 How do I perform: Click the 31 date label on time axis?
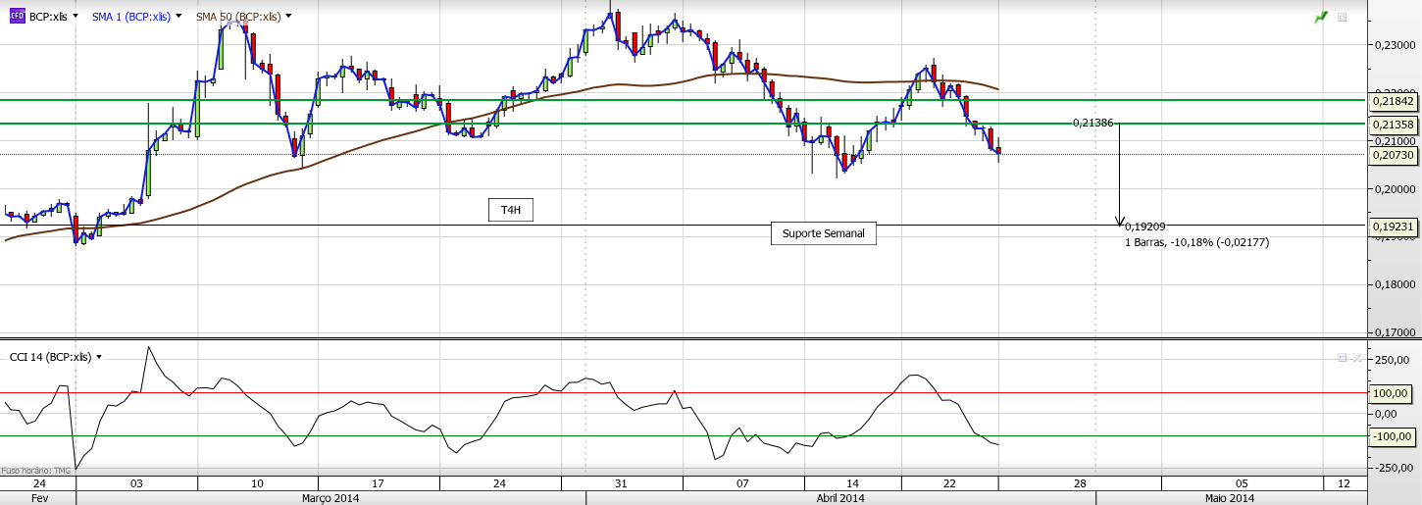622,484
